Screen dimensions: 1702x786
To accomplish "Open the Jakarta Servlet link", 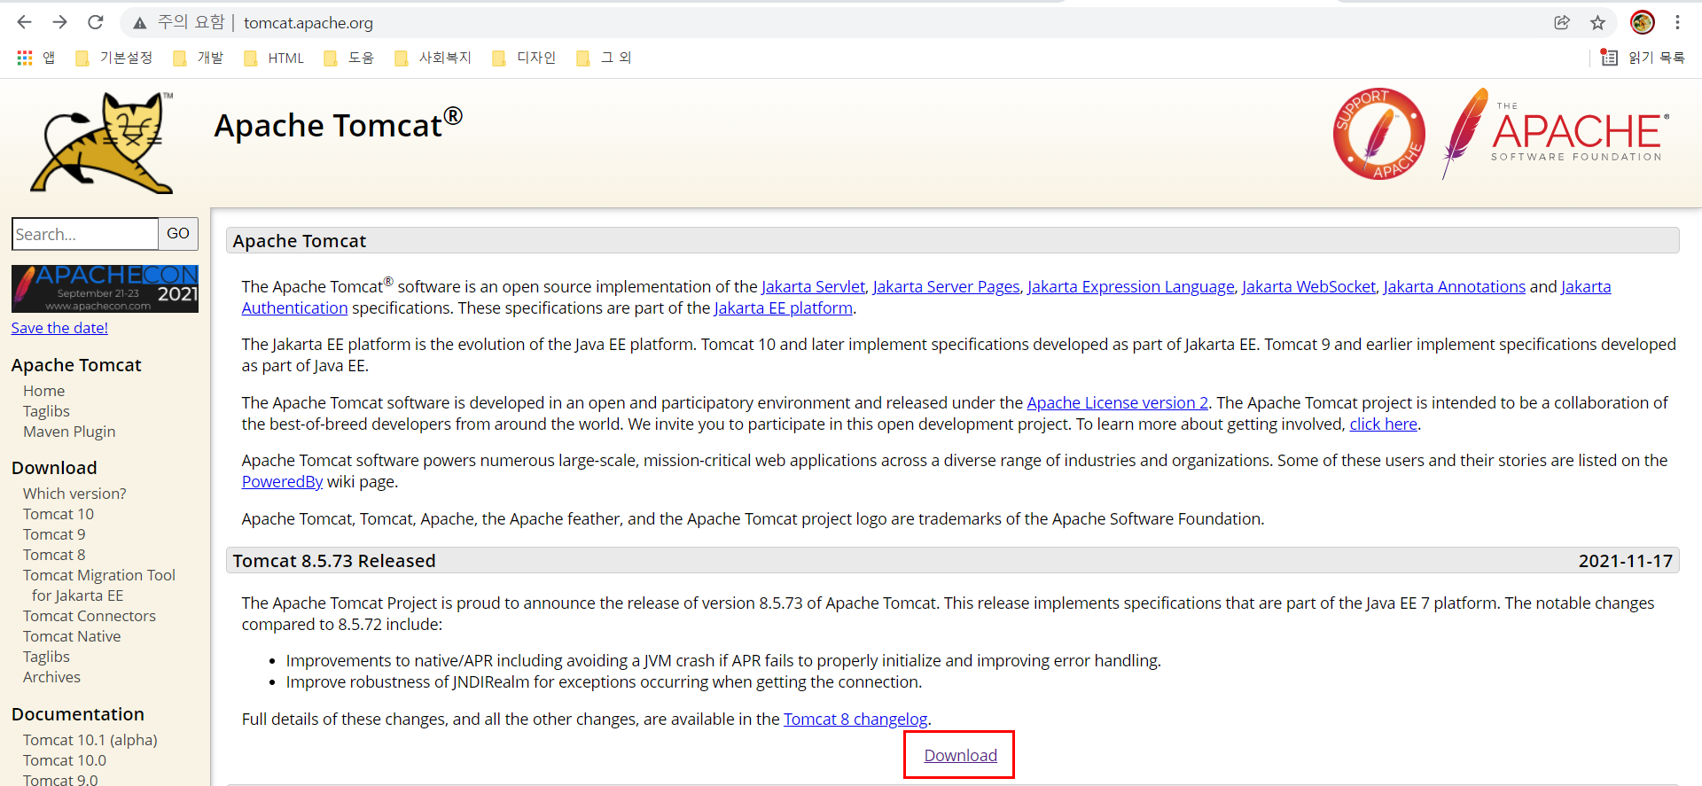I will click(x=813, y=286).
